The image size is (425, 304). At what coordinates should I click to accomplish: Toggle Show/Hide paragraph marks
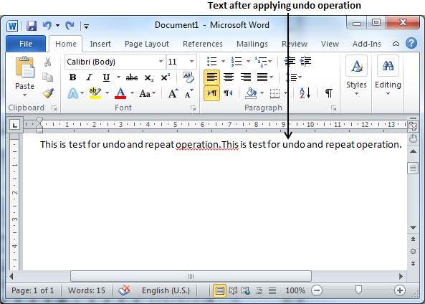pyautogui.click(x=329, y=93)
